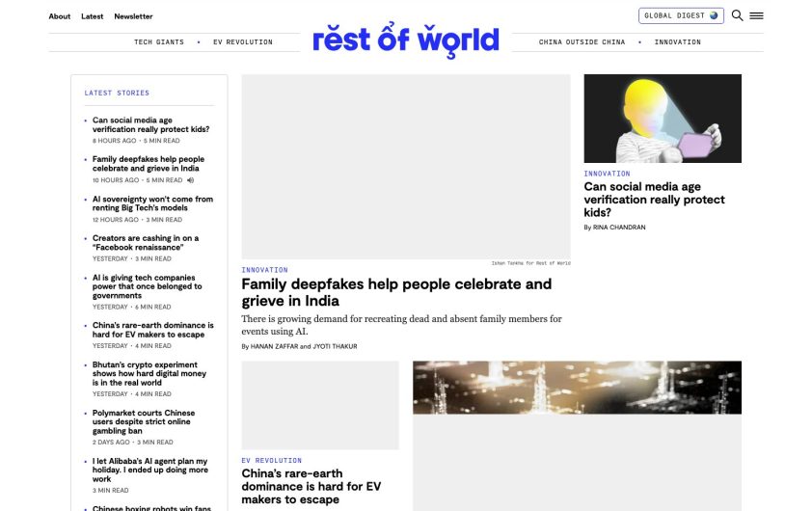Open story AI is giving tech companies power
This screenshot has width=812, height=511.
148,286
